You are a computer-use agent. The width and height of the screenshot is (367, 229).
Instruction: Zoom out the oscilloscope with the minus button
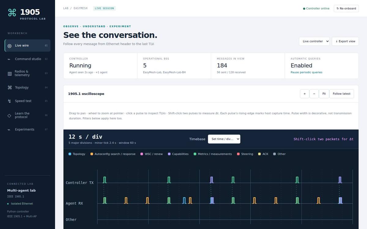(314, 94)
